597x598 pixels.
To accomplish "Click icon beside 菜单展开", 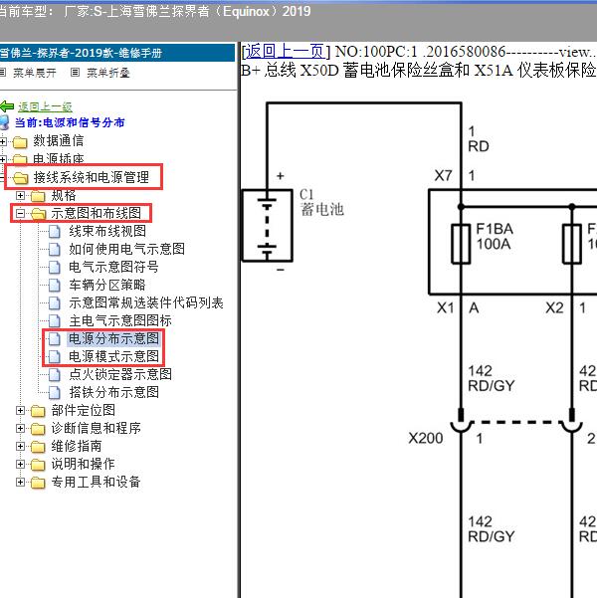I will click(3, 72).
